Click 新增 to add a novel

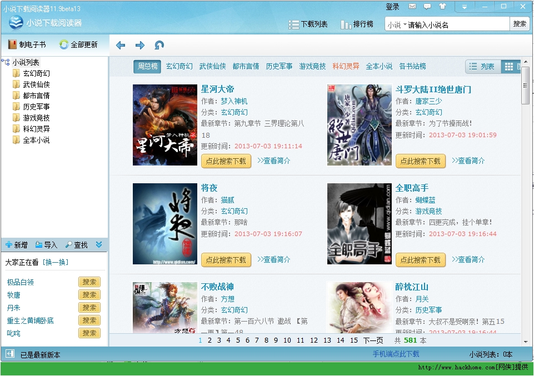17,245
